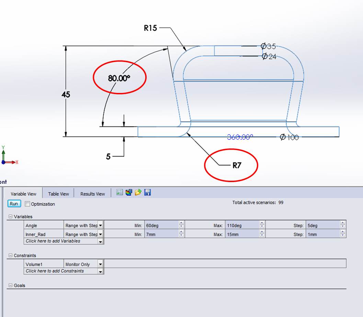The image size is (363, 317).
Task: Click the blue floppy disk save icon
Action: point(148,193)
